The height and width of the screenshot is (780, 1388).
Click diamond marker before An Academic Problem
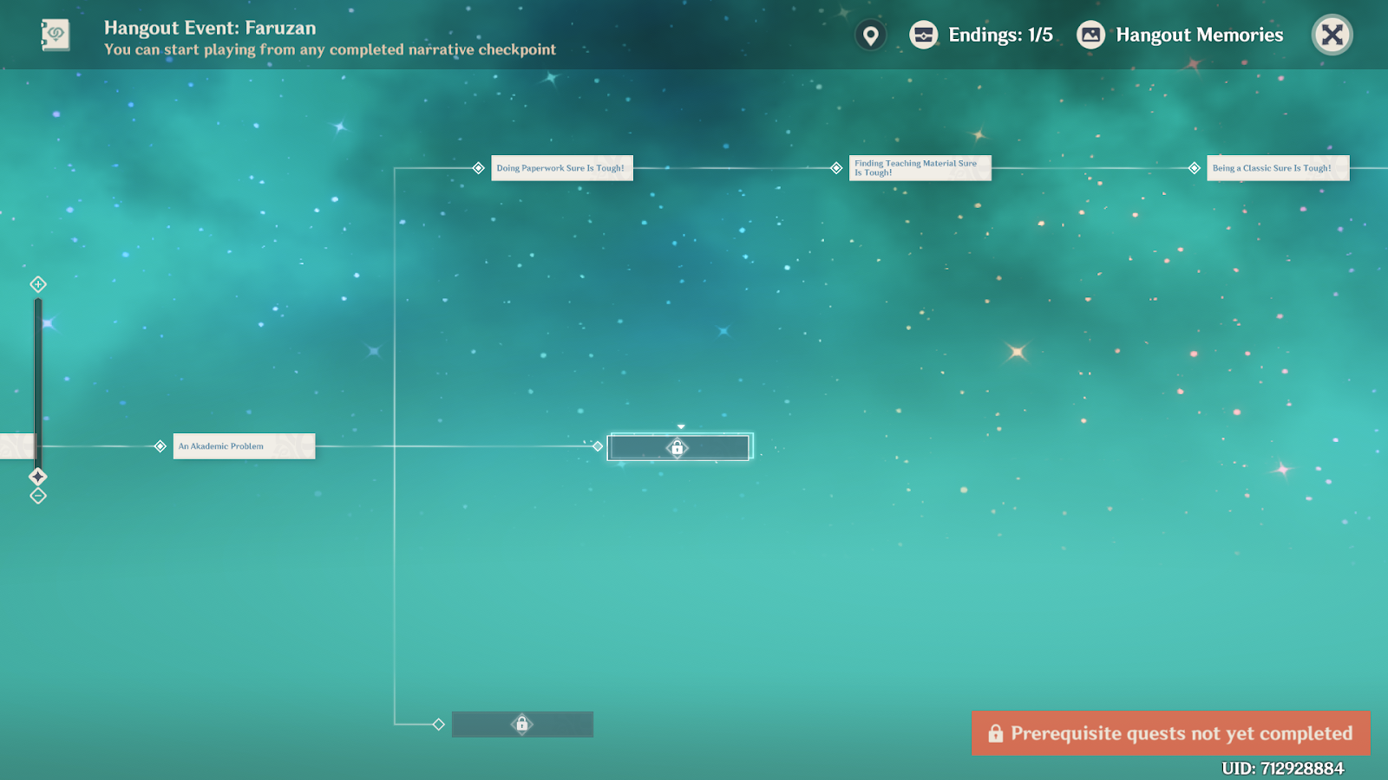tap(160, 446)
